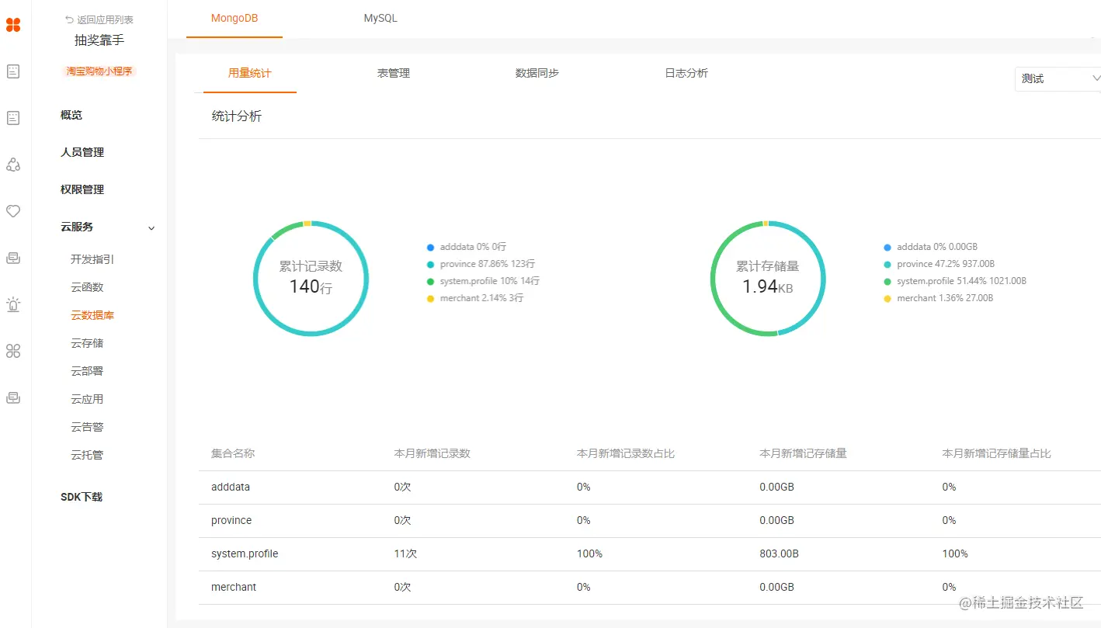Click the 累计存储量 donut chart
The width and height of the screenshot is (1101, 628).
click(x=768, y=279)
